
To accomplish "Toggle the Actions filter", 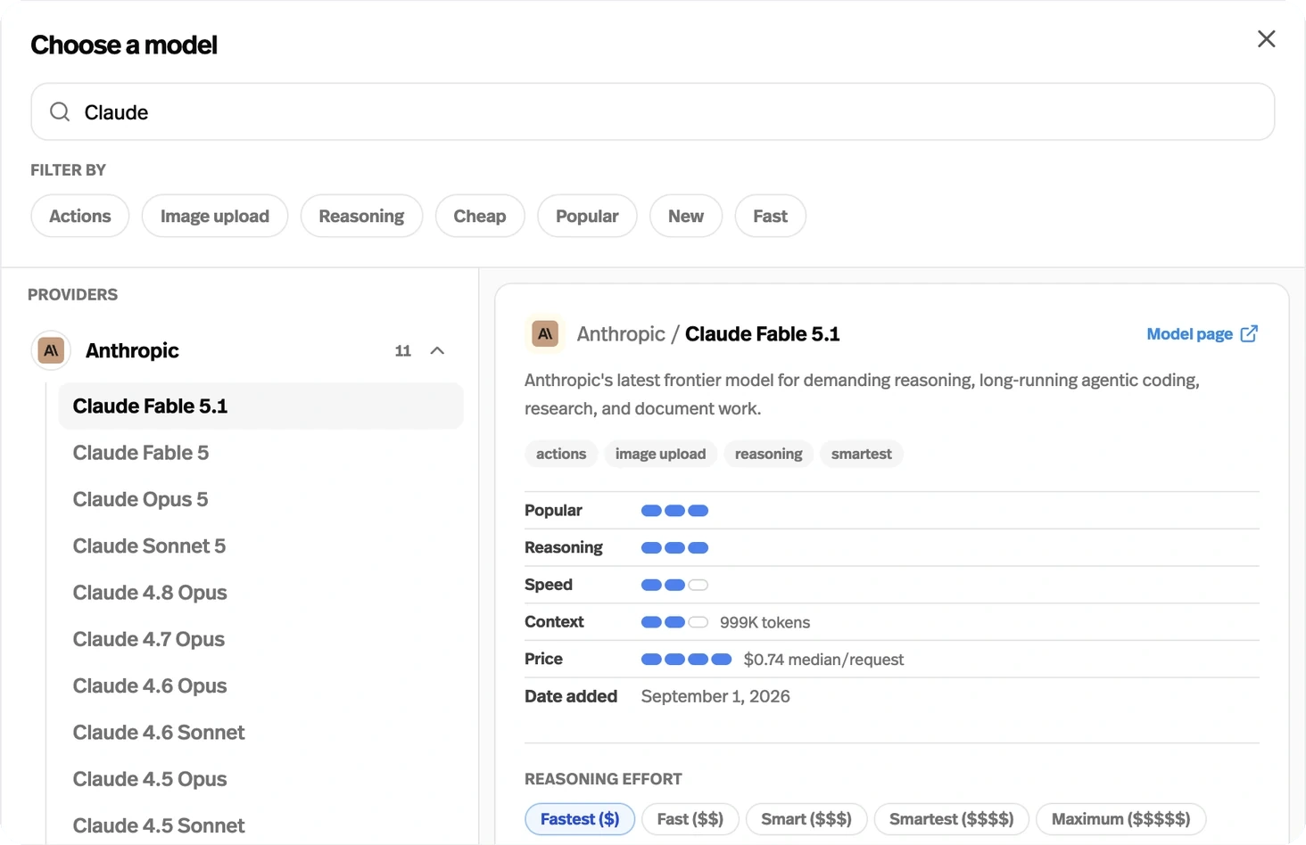I will (x=80, y=216).
